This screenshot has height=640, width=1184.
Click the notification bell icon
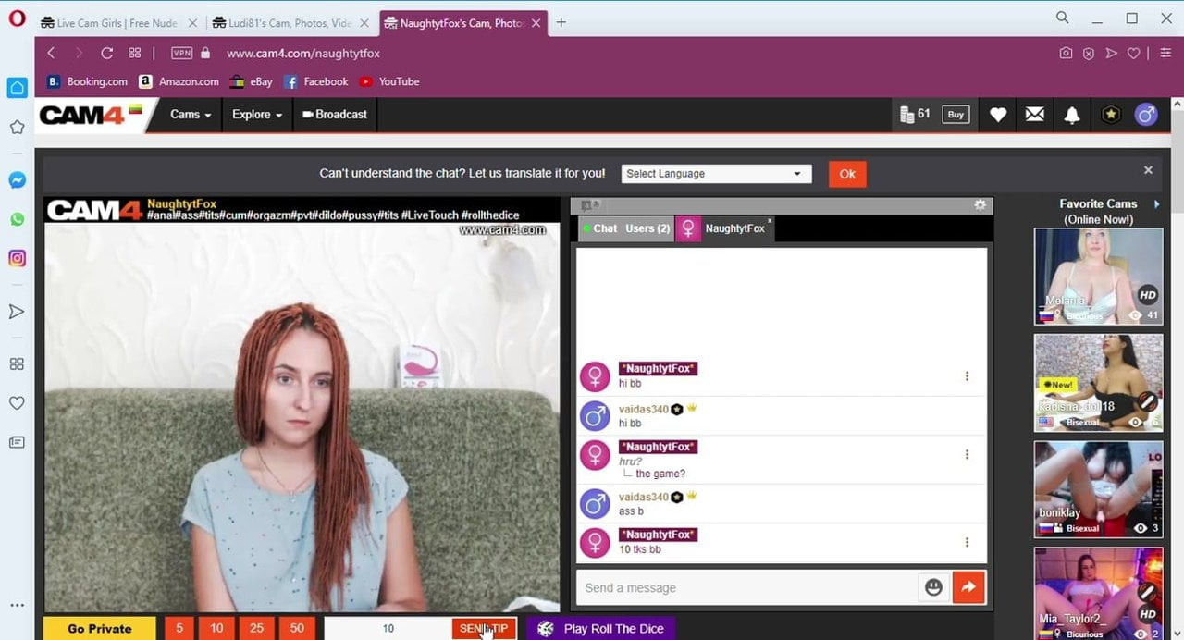[1071, 115]
